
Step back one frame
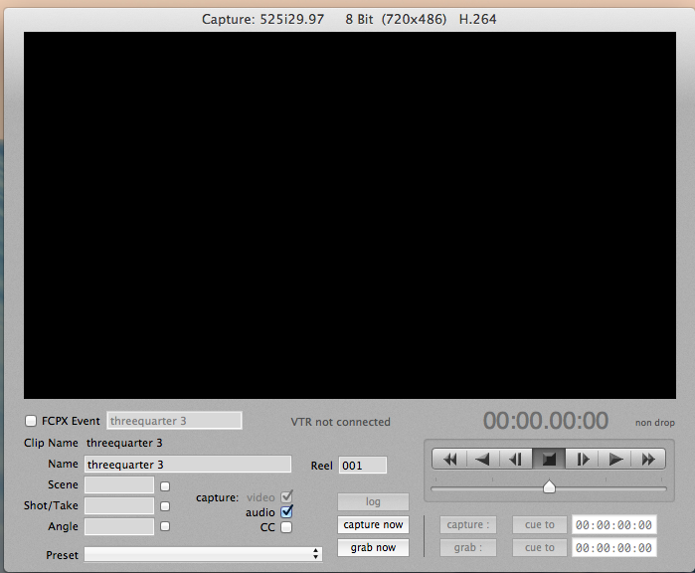515,459
